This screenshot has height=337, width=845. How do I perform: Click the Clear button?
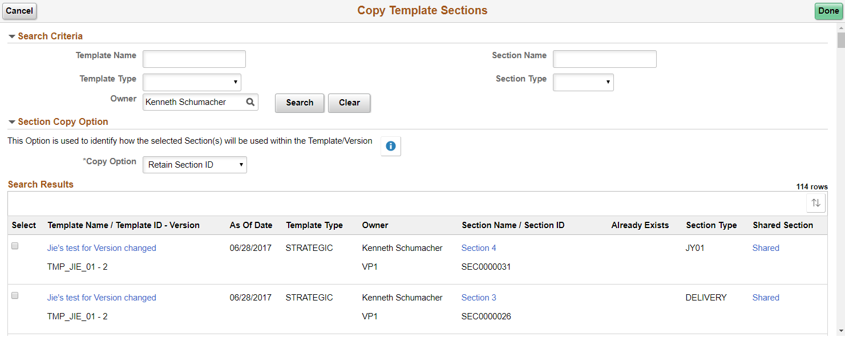tap(349, 103)
